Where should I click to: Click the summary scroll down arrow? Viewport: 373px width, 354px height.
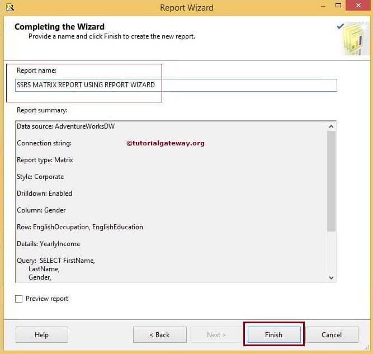pos(331,277)
